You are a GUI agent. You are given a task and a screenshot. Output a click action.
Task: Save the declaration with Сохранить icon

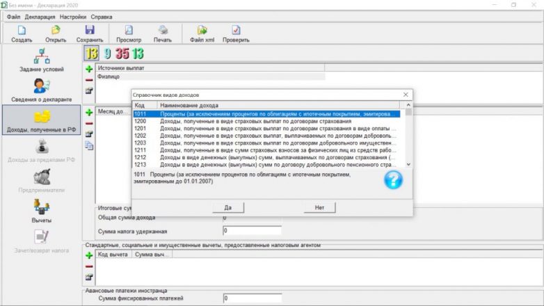coord(89,31)
